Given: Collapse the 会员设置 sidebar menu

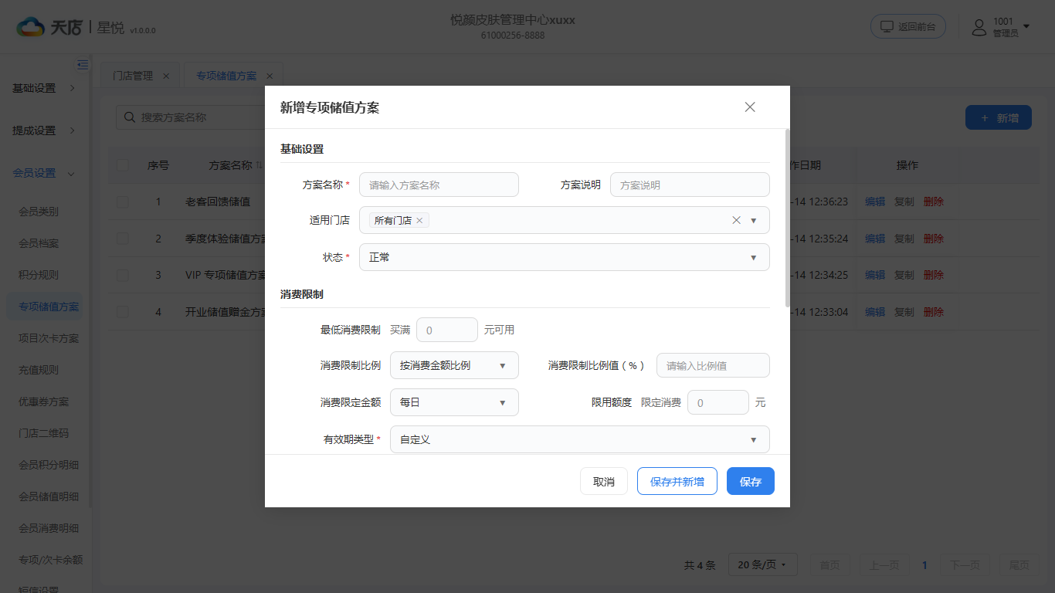Looking at the screenshot, I should click(45, 173).
